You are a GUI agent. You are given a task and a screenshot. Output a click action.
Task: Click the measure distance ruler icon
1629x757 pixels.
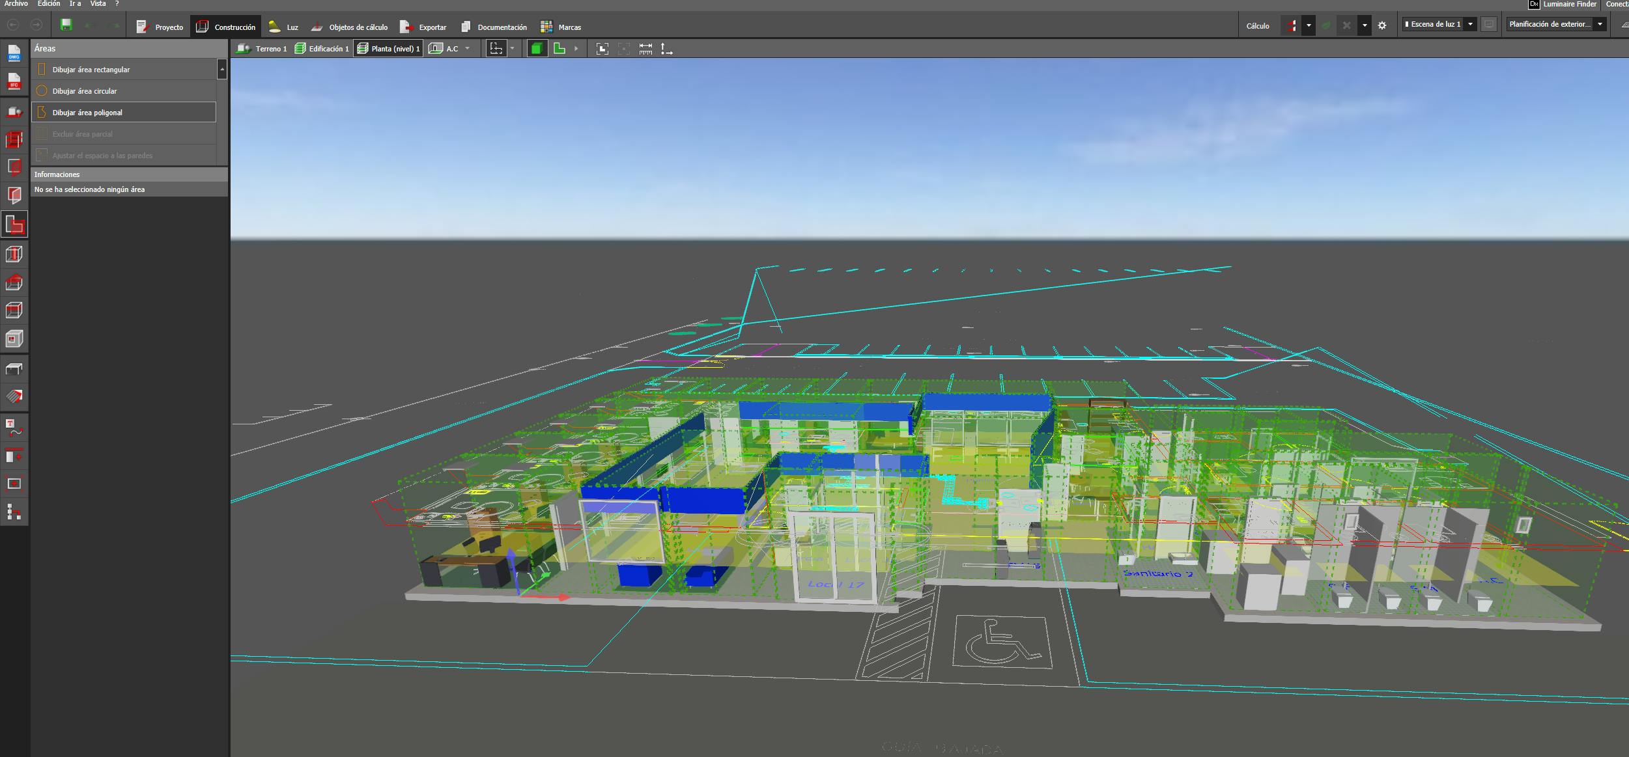(x=645, y=49)
